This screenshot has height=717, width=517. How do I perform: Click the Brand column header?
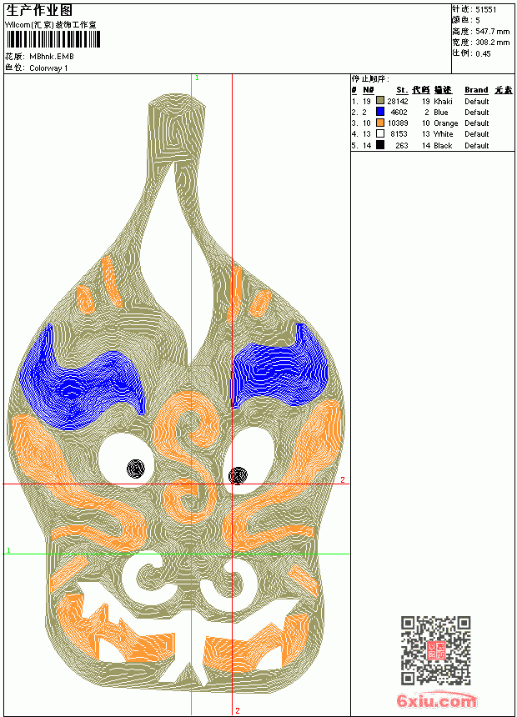pyautogui.click(x=476, y=90)
